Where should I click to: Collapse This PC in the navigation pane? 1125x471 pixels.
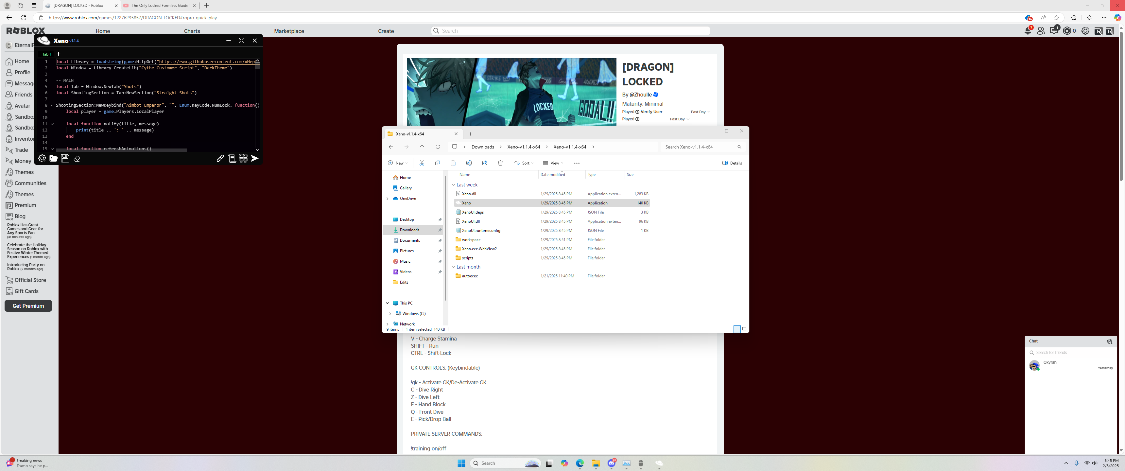388,303
